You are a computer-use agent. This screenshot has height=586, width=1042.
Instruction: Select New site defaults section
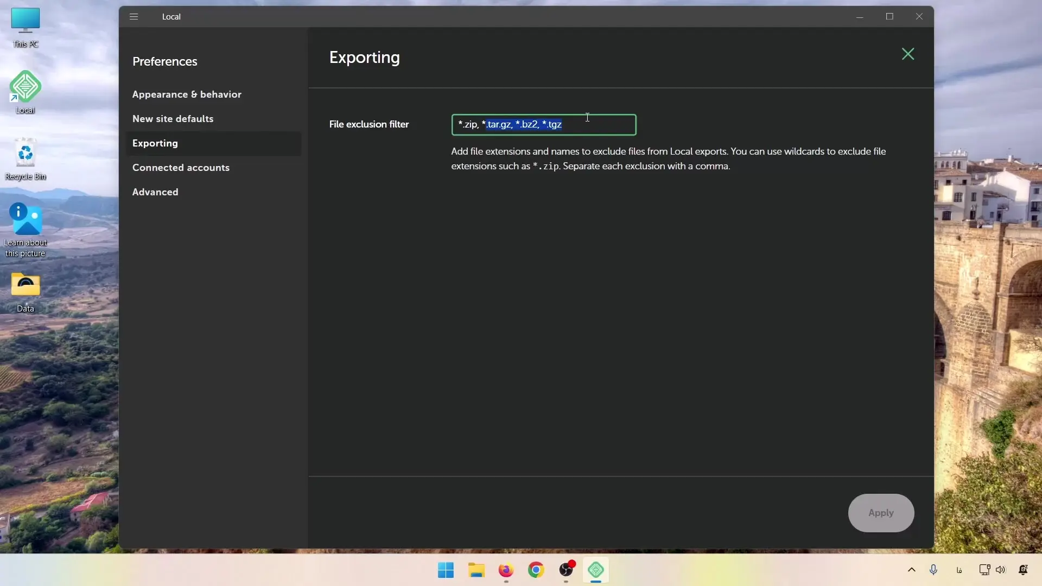point(173,119)
